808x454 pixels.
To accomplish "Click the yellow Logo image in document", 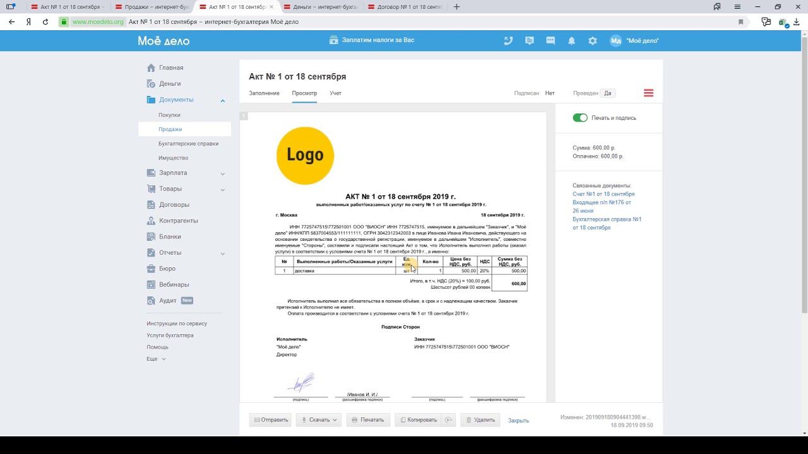I will [305, 155].
